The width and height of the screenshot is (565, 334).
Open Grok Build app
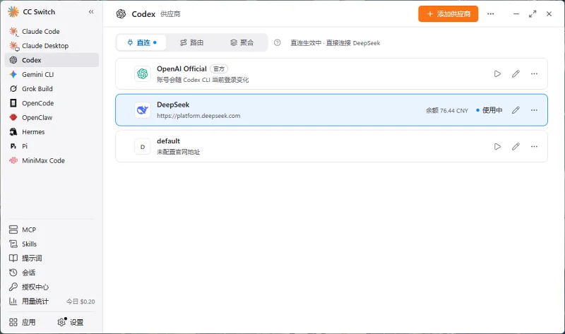52,89
